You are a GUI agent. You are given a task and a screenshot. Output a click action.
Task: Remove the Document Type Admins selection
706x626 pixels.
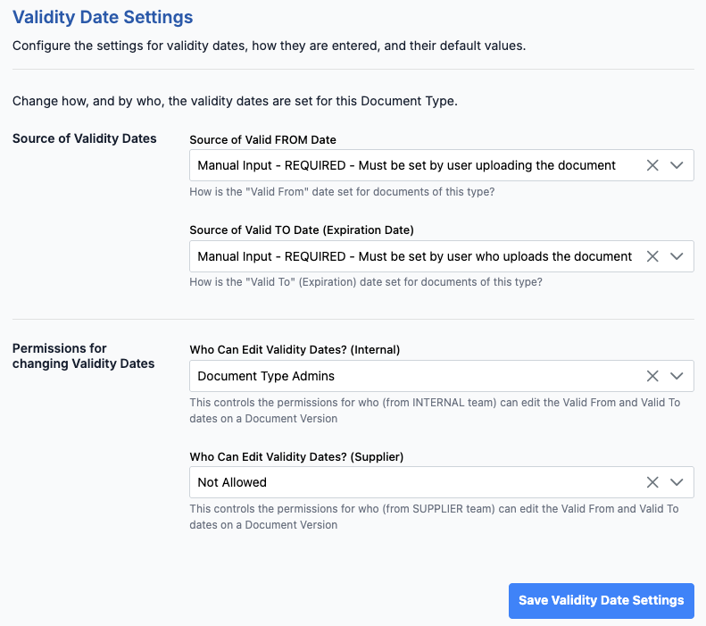point(652,376)
